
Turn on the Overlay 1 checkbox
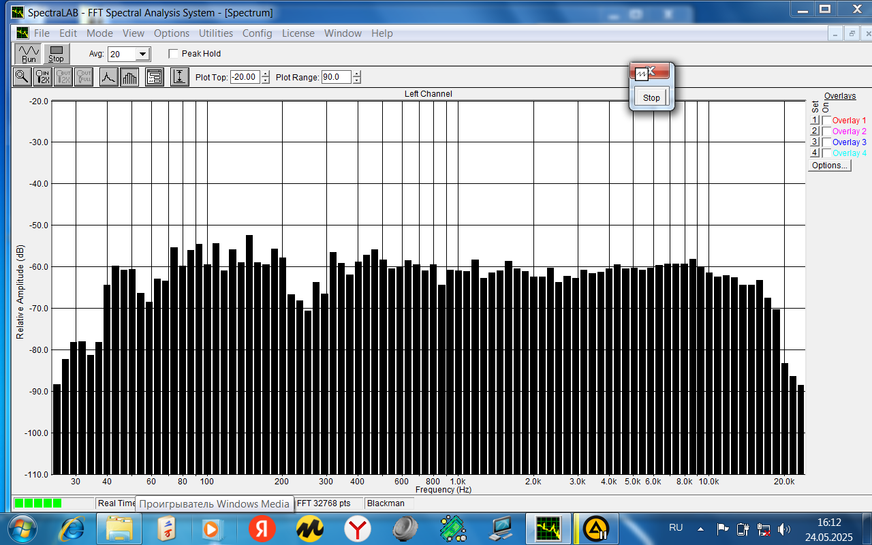point(826,121)
